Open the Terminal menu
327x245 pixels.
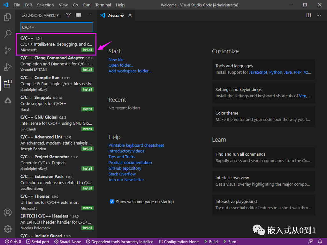(103, 5)
